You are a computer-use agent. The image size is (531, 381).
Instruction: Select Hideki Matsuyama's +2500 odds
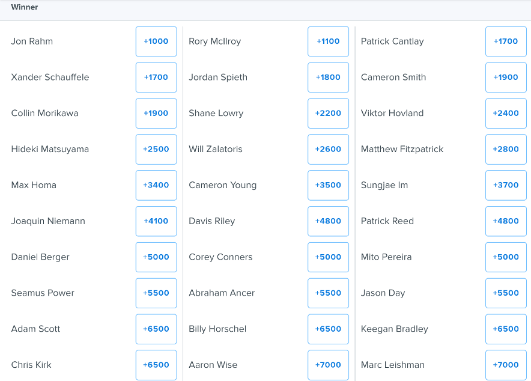pyautogui.click(x=156, y=150)
